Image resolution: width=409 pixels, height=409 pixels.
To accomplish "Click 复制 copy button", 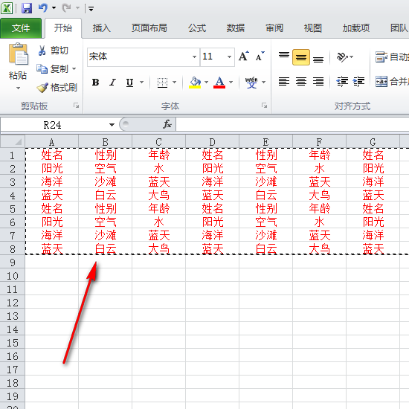I will pyautogui.click(x=52, y=69).
